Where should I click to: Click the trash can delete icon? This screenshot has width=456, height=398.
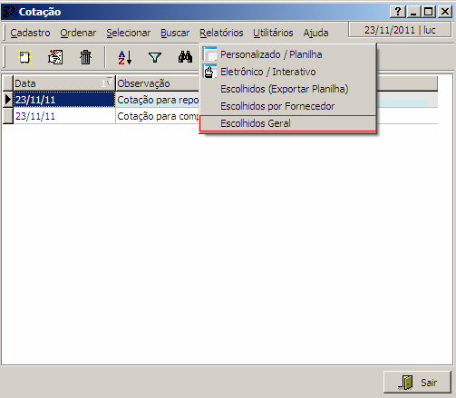point(85,57)
